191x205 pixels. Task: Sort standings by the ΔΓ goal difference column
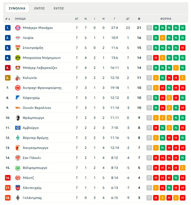[x=128, y=19]
